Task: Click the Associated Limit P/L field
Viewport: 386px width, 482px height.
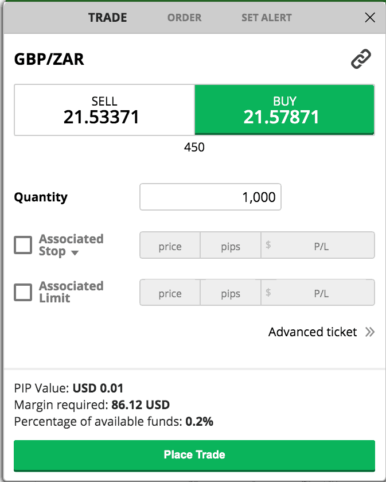Action: [x=318, y=292]
